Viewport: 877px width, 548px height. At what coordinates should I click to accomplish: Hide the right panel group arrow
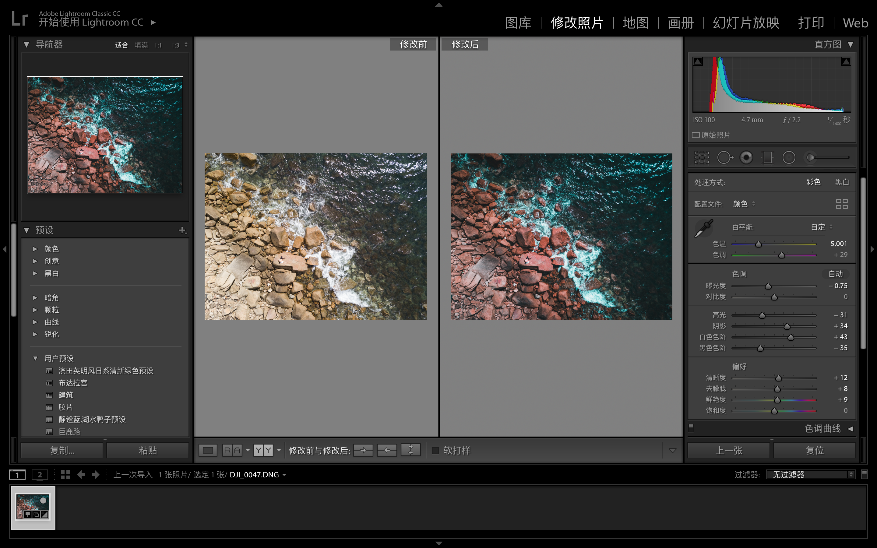click(872, 249)
